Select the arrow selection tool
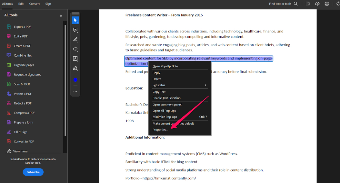The image size is (340, 183). [x=75, y=20]
